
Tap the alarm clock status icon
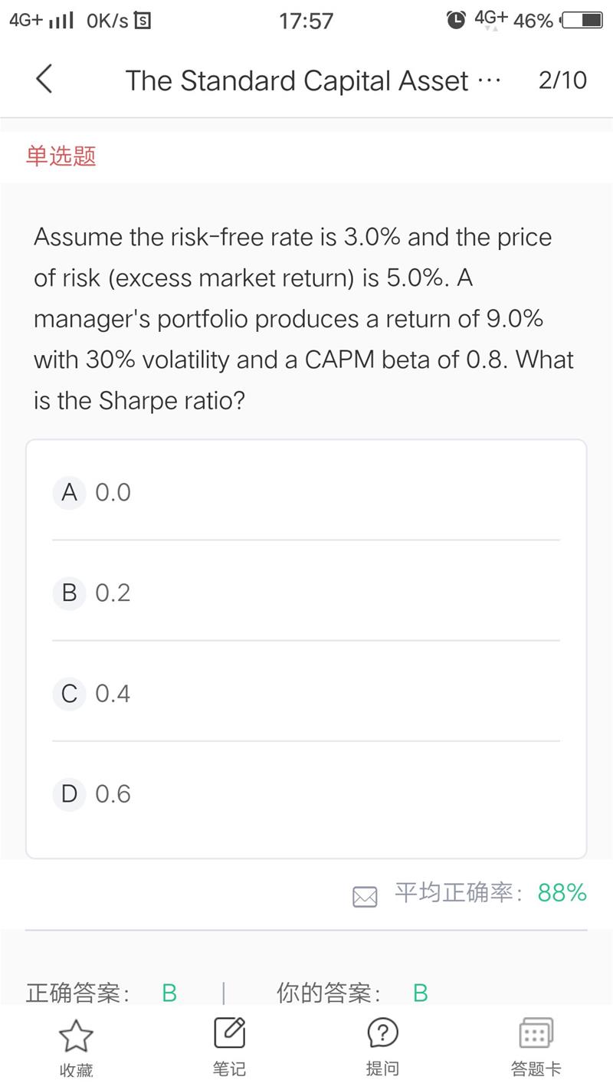click(x=456, y=21)
